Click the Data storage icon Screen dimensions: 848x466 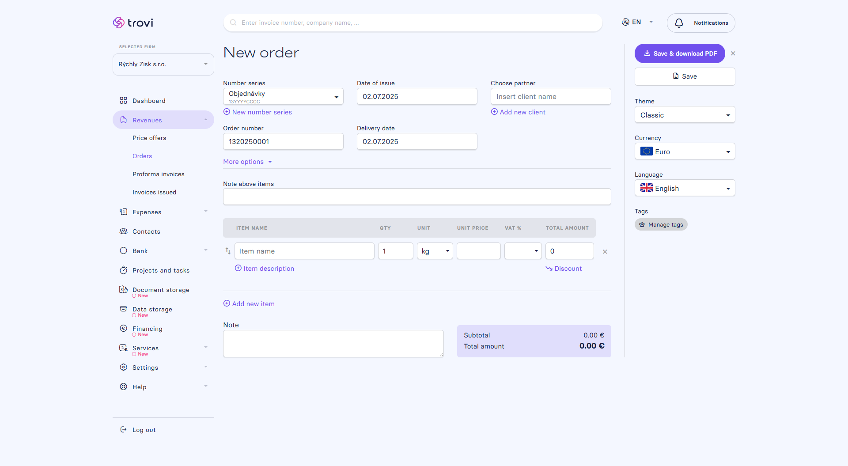[x=123, y=309]
